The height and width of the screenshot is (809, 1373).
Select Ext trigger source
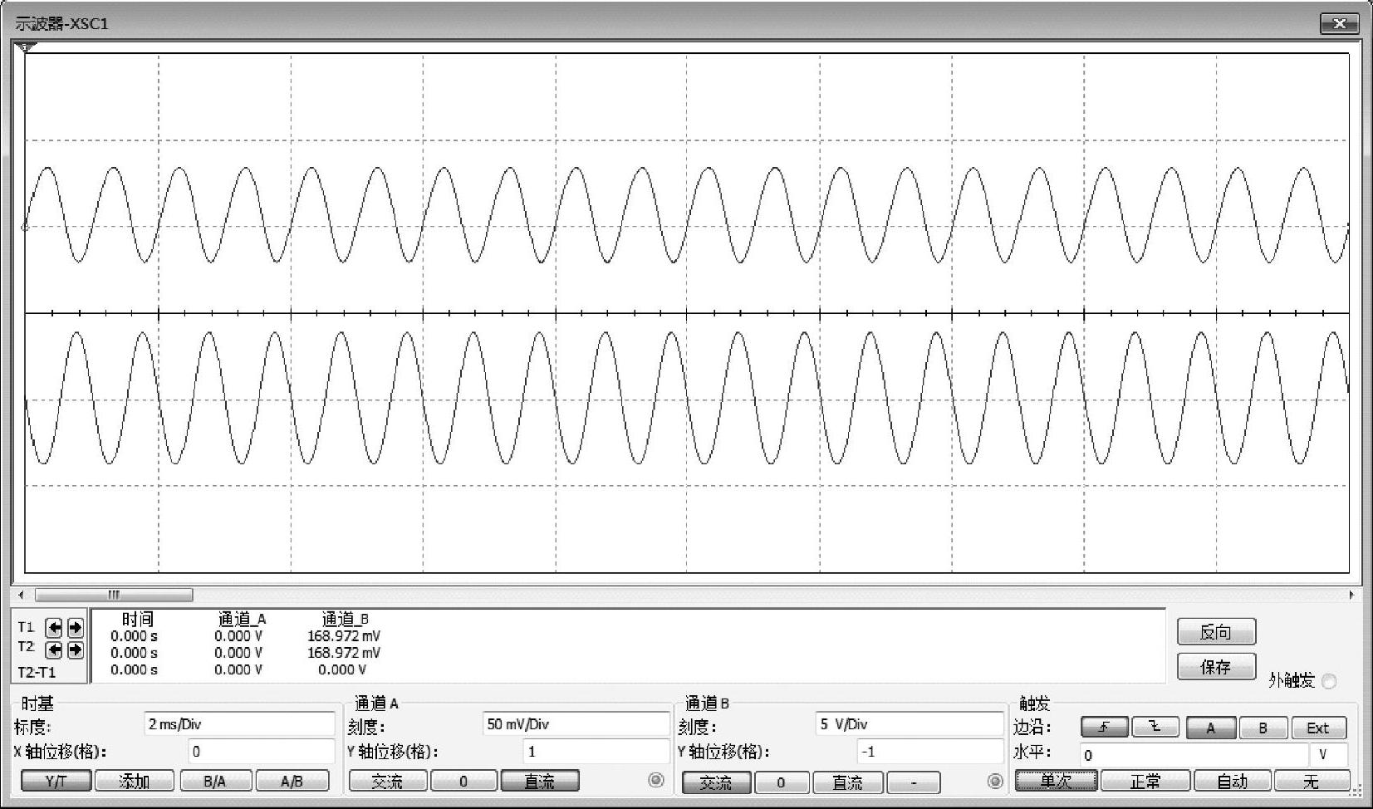(1318, 728)
